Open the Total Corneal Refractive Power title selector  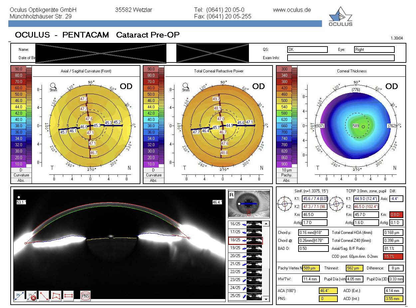tap(219, 71)
